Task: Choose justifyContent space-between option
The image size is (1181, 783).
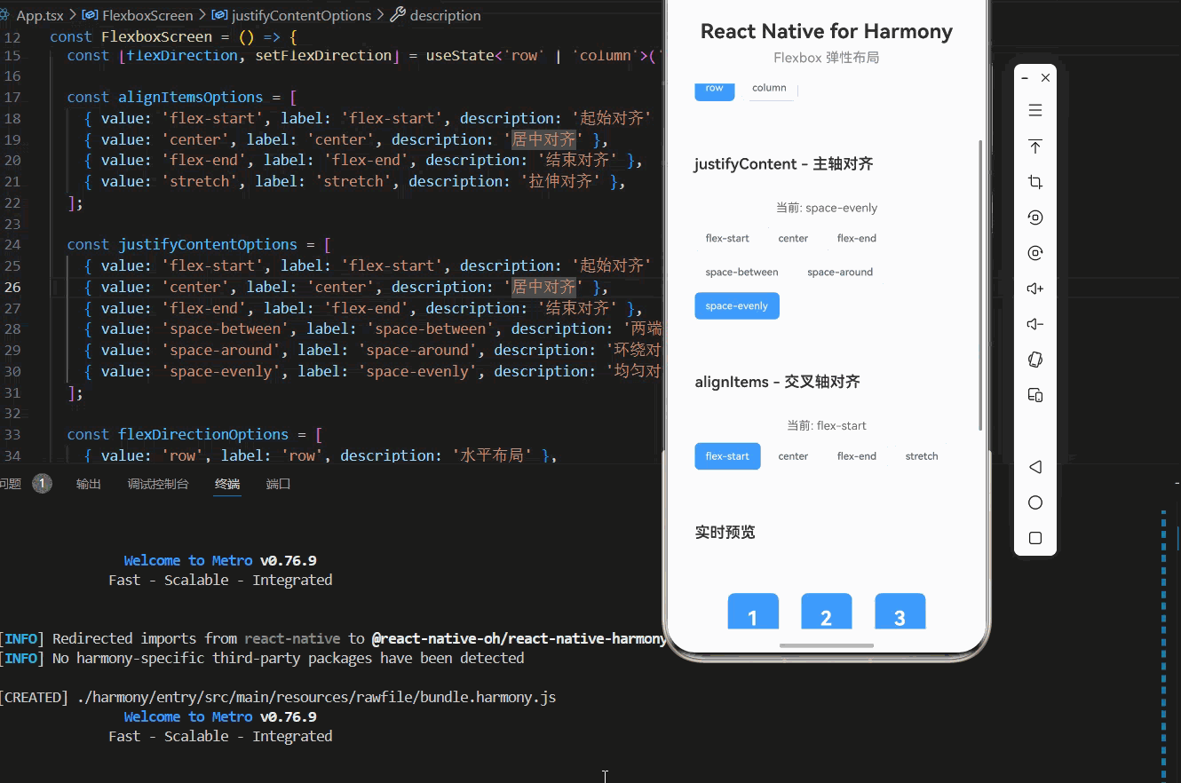Action: [741, 272]
